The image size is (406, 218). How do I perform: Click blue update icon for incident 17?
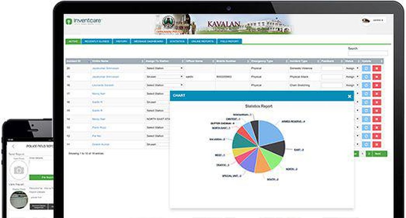(x=366, y=94)
